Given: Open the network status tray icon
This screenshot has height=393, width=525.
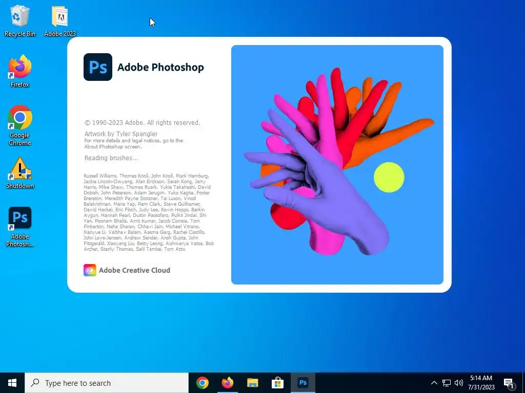Looking at the screenshot, I should (x=447, y=383).
